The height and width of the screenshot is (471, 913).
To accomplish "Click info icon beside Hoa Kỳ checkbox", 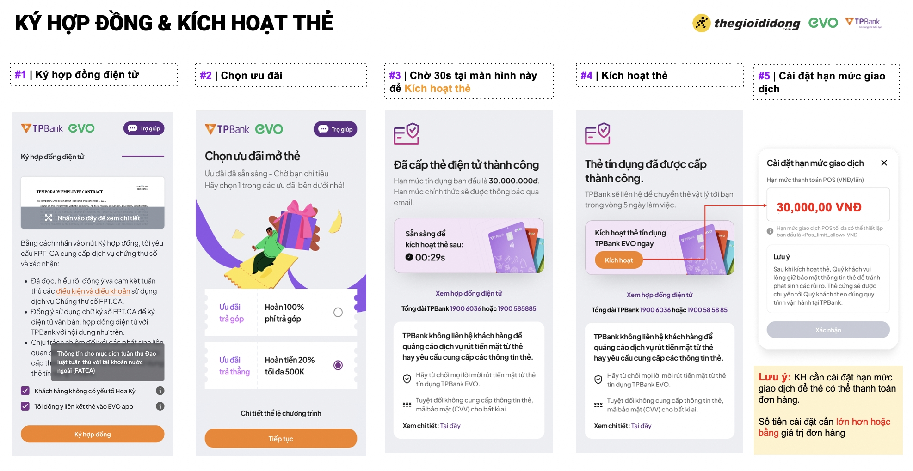I will point(160,391).
